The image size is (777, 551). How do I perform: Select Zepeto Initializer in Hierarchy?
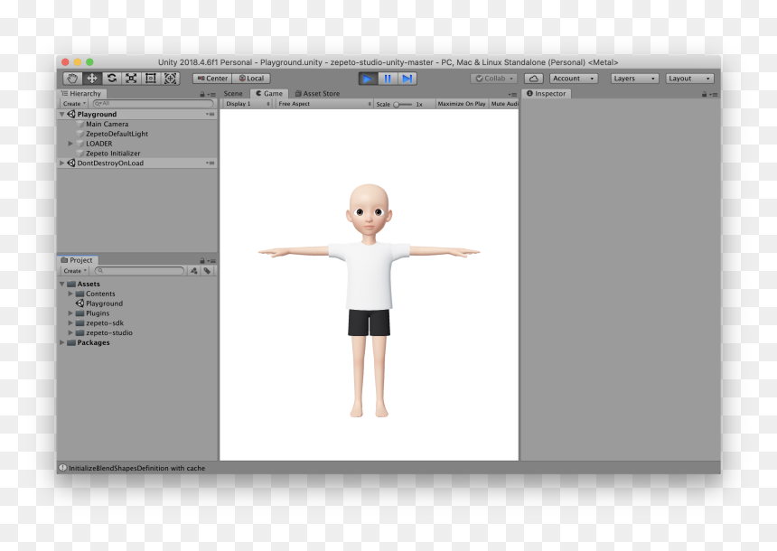113,154
